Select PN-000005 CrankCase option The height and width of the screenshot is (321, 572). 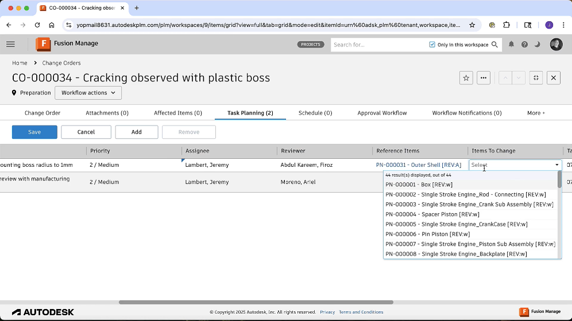tap(470, 224)
